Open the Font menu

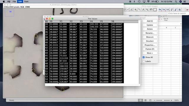pos(26,1)
